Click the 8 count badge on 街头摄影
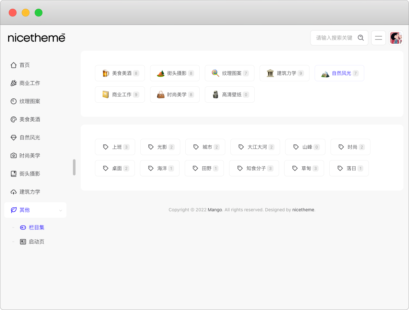409x310 pixels. 191,73
